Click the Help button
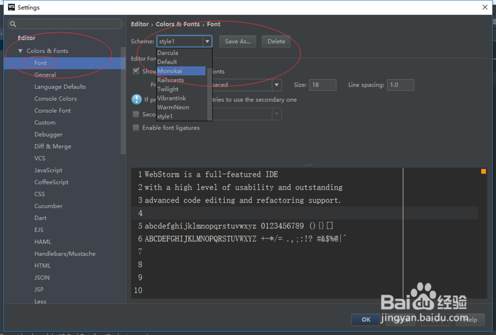This screenshot has height=335, width=496. click(470, 320)
